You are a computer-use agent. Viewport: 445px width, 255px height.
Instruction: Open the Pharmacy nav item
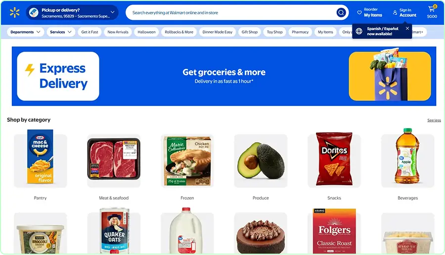(x=300, y=32)
